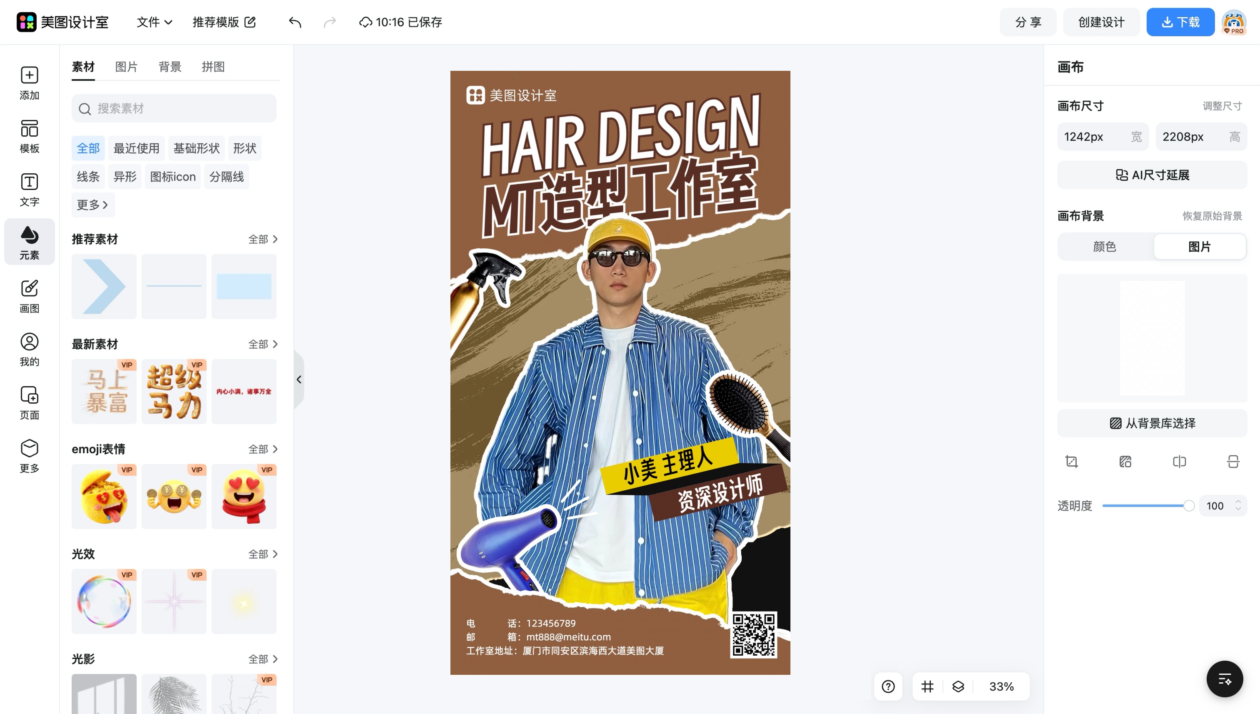The width and height of the screenshot is (1260, 714).
Task: Expand 更多 filter categories
Action: click(x=92, y=205)
